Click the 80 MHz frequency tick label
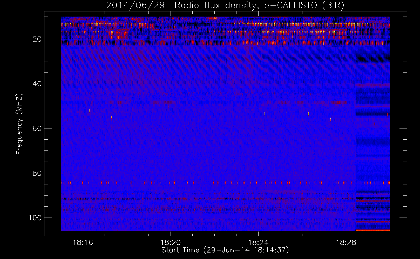Viewport: 420px width, 259px height. coord(37,173)
